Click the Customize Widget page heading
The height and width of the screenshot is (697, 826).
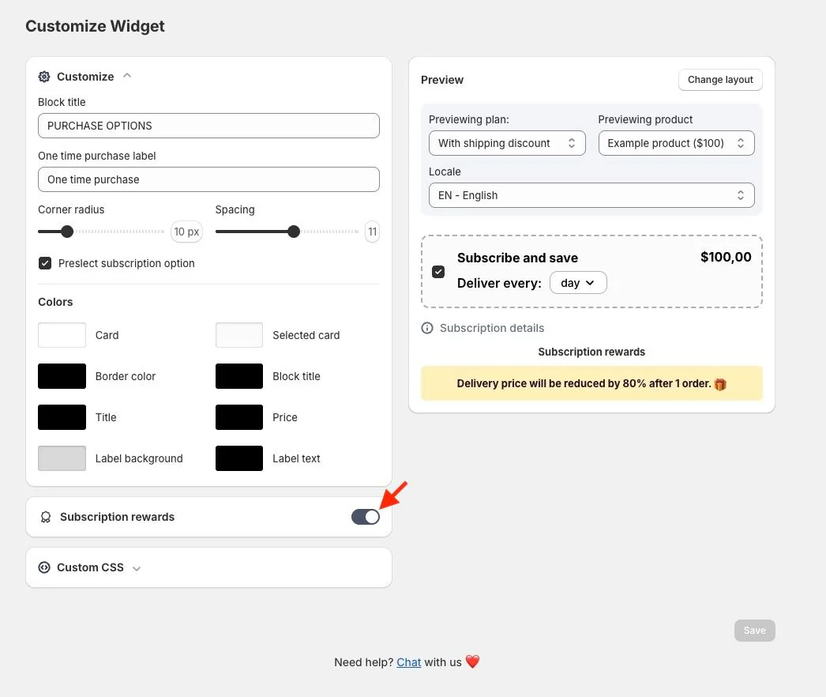pyautogui.click(x=95, y=26)
